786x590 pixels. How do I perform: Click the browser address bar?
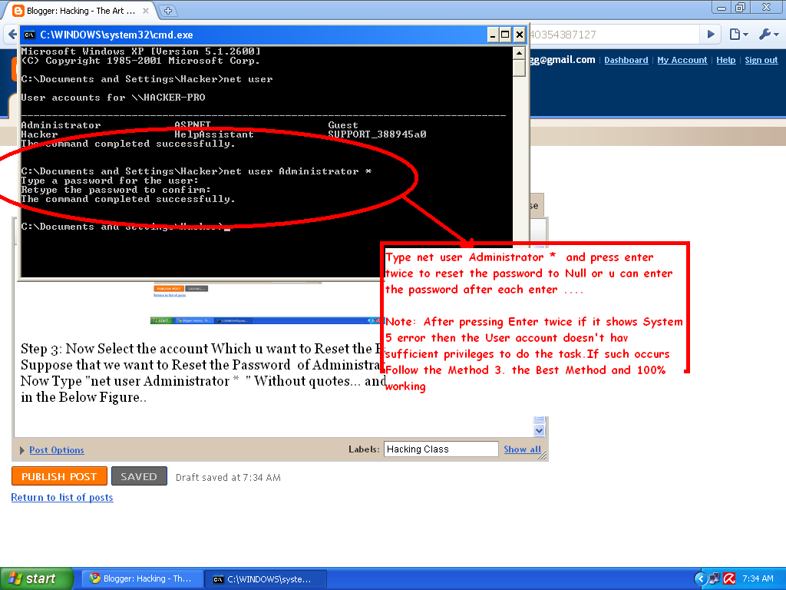pos(614,35)
